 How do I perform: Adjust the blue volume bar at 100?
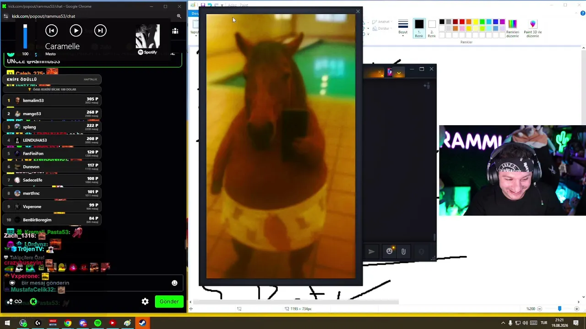[25, 37]
